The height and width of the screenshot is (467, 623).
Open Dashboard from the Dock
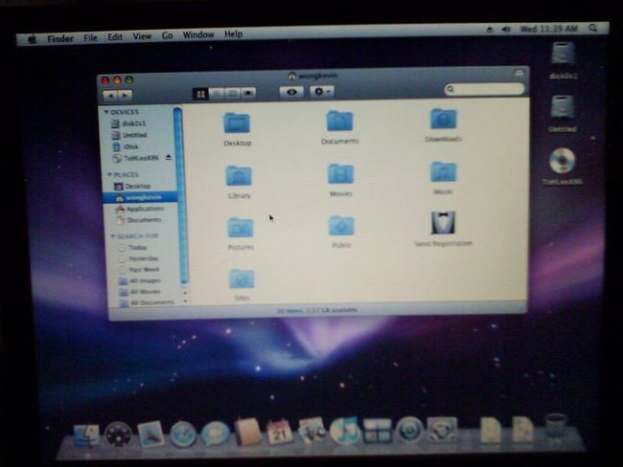pyautogui.click(x=119, y=434)
